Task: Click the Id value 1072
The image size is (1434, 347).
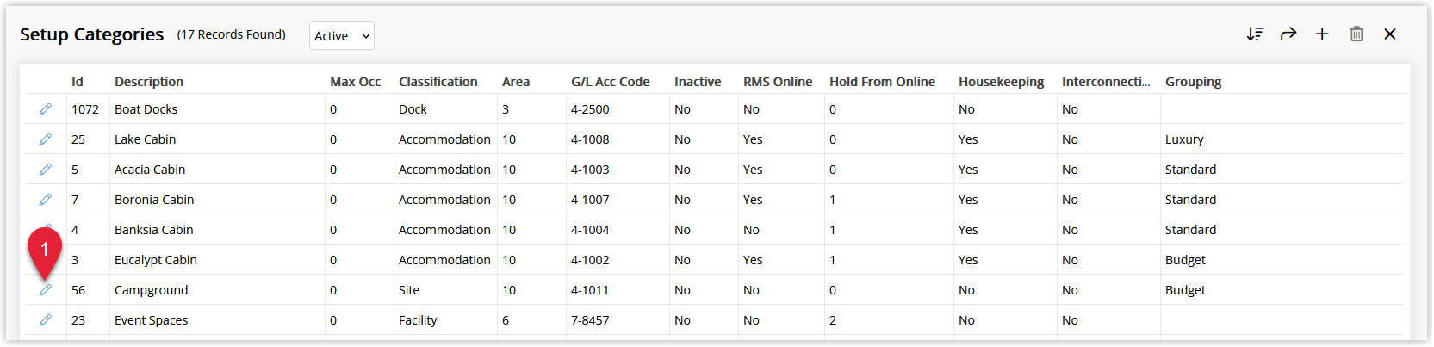Action: point(85,109)
